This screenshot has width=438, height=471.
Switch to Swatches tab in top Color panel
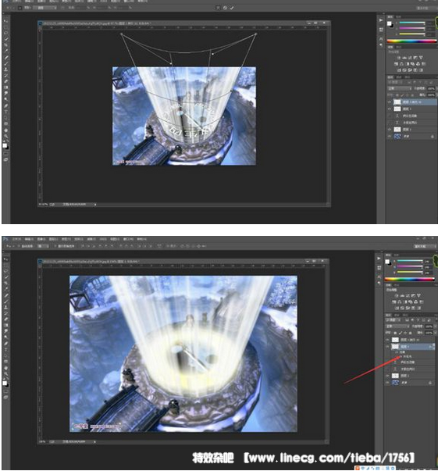398,17
